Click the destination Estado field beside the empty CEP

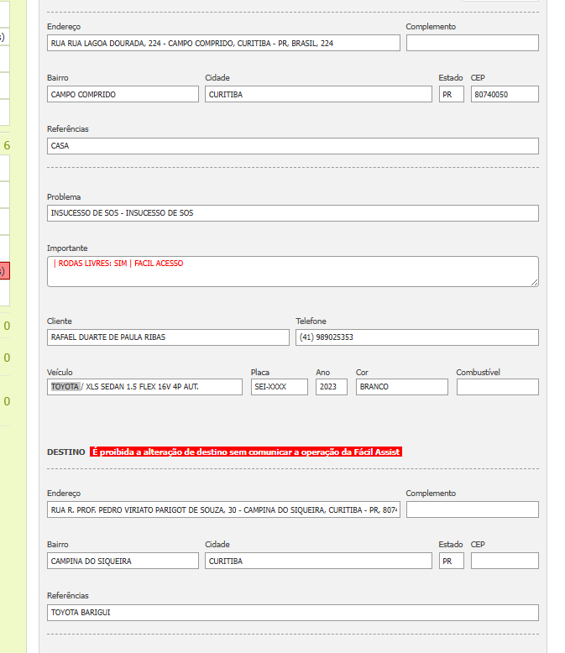click(452, 561)
